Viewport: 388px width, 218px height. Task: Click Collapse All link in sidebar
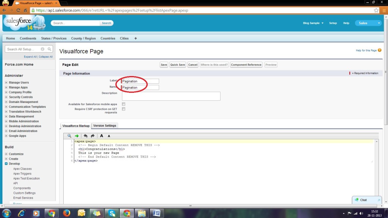tap(45, 57)
